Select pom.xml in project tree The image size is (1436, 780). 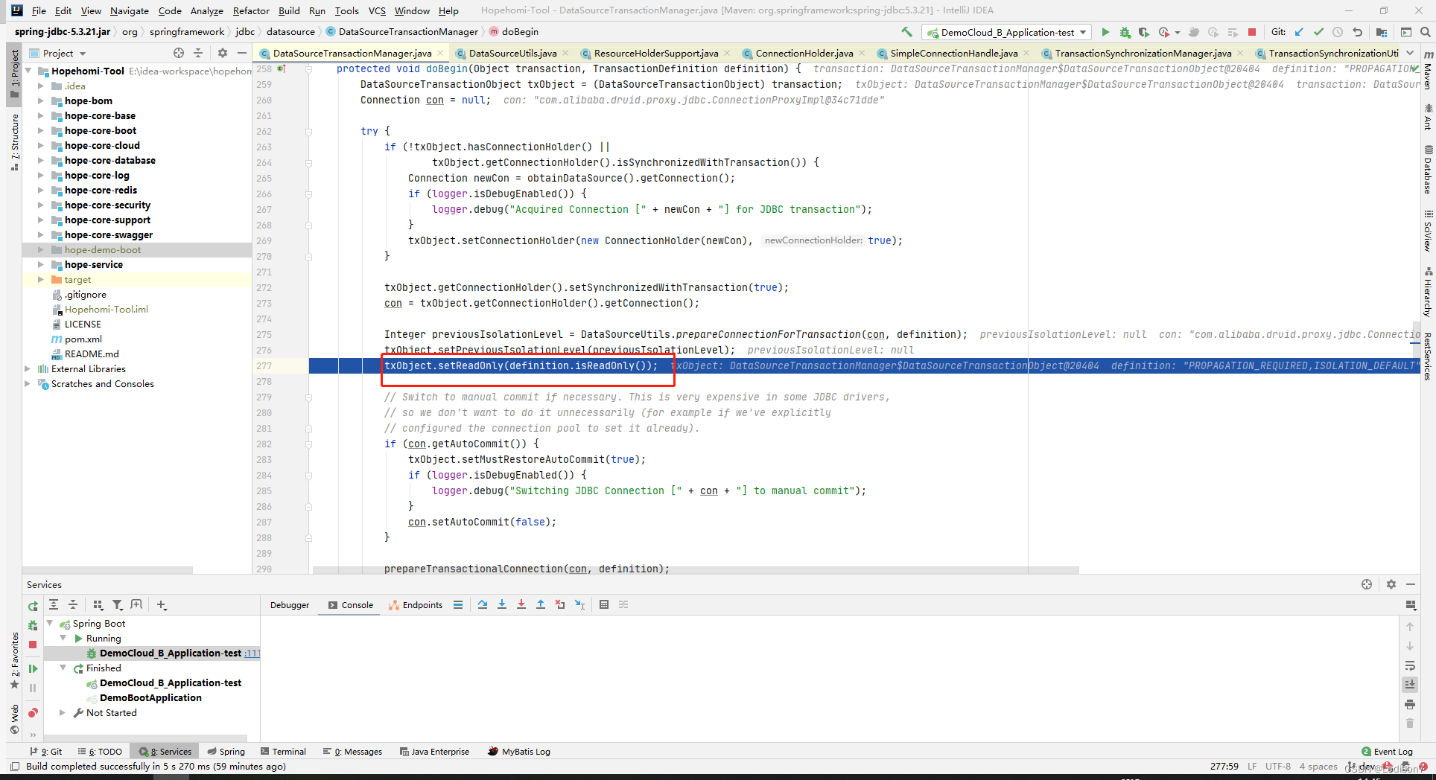(83, 339)
